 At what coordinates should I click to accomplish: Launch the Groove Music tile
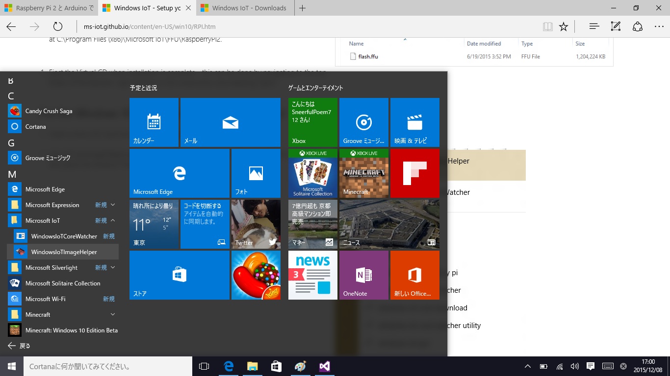(363, 122)
